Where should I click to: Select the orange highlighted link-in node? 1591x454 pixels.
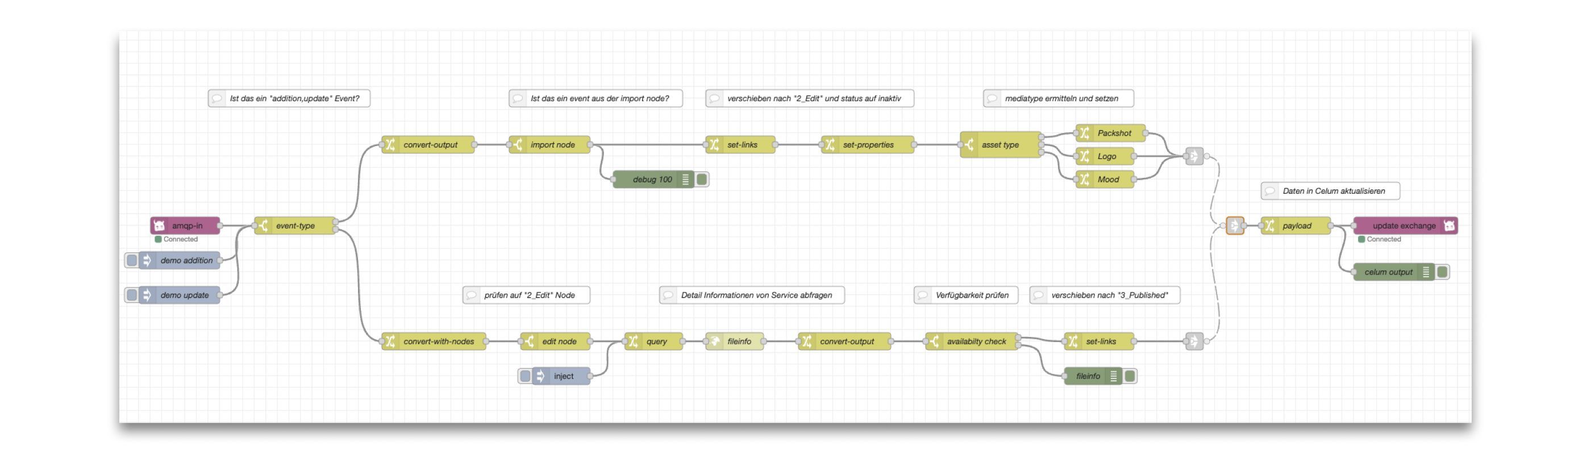[x=1234, y=226]
